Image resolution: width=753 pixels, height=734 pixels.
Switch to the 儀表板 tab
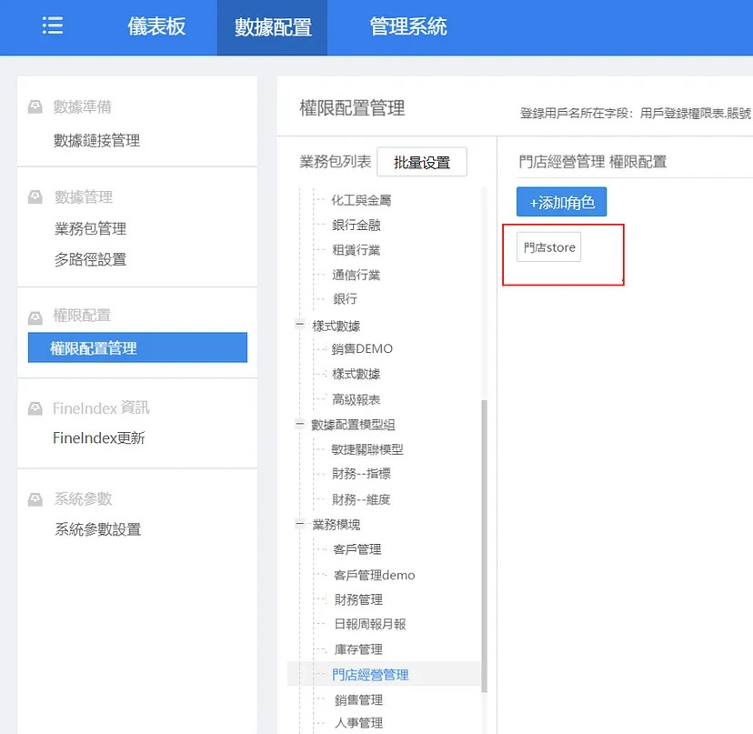(156, 26)
